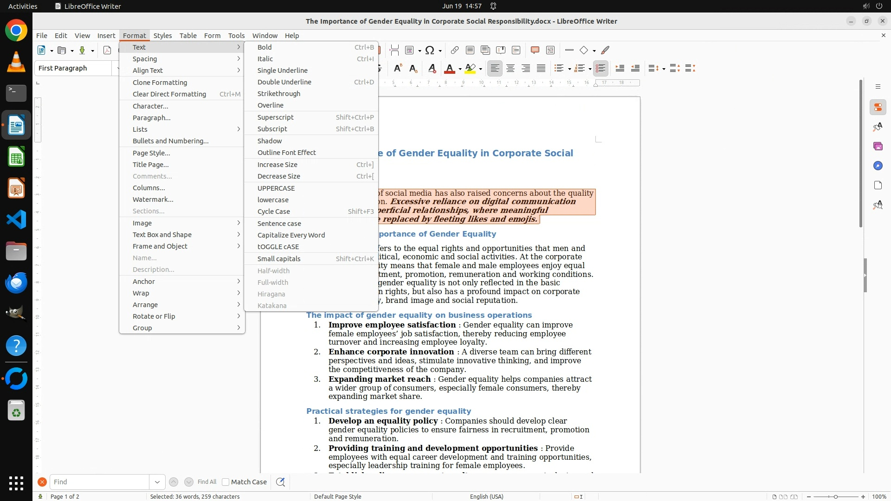Click inside the Find text field
891x501 pixels.
(x=99, y=482)
